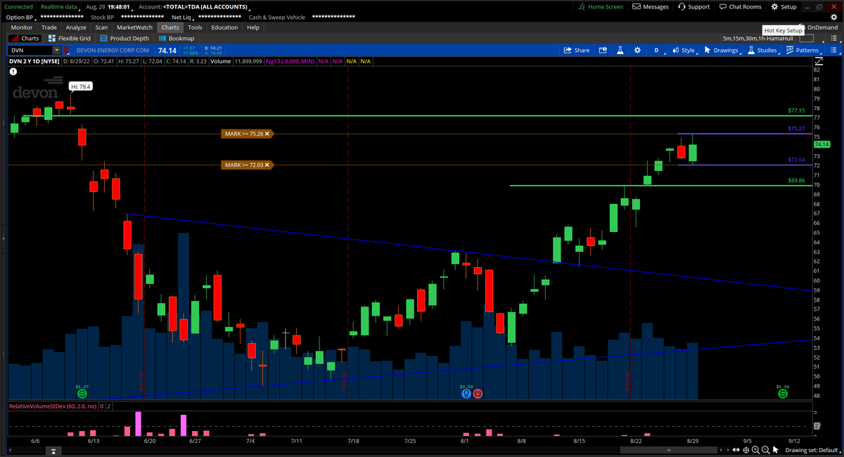Switch to the Help tab
Screen dimensions: 844x457
(253, 27)
